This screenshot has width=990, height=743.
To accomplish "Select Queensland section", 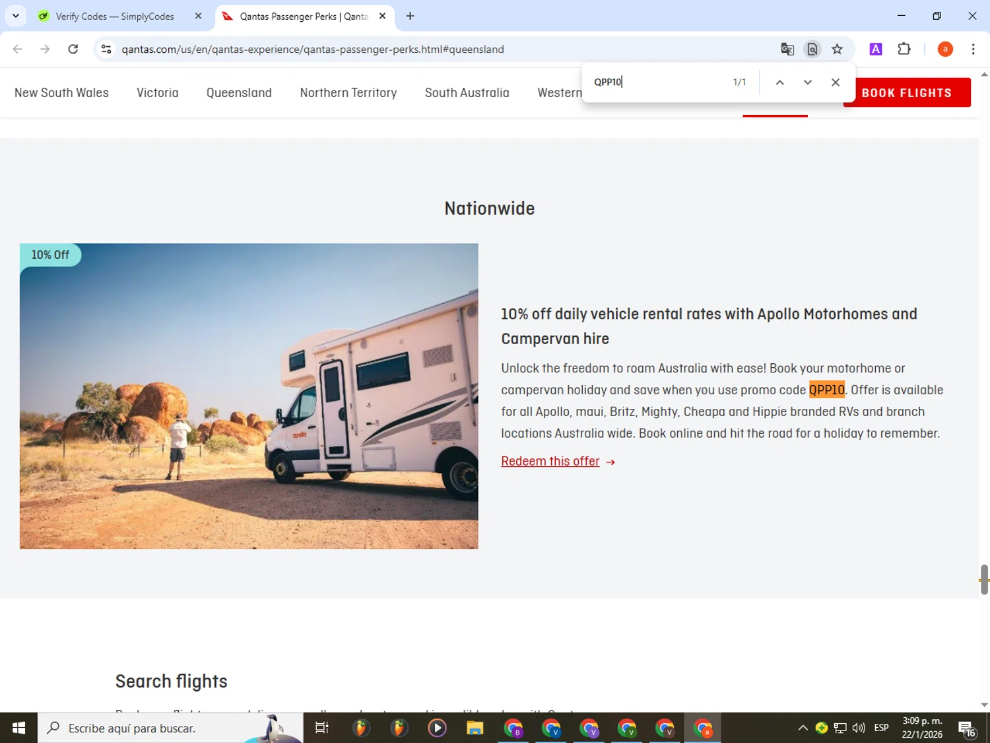I will tap(239, 93).
